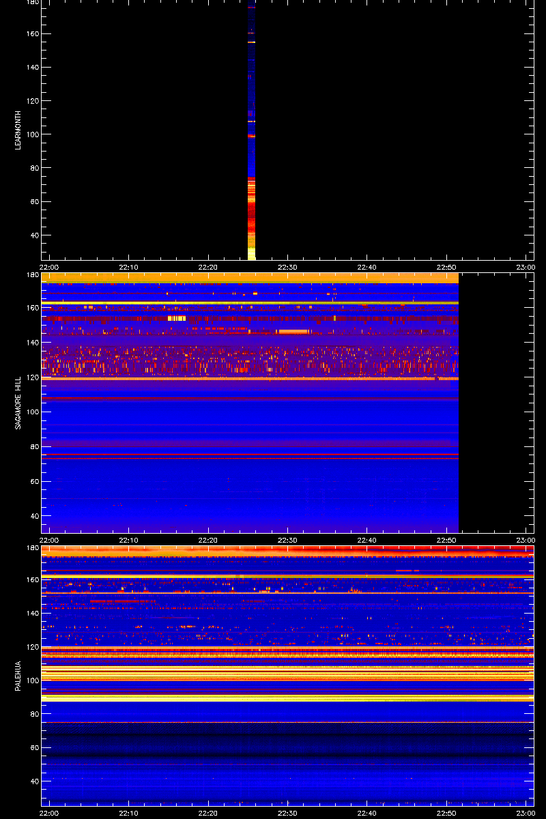Image resolution: width=546 pixels, height=819 pixels.
Task: Select 22:20 time label under Learmonth panel
Action: click(208, 267)
